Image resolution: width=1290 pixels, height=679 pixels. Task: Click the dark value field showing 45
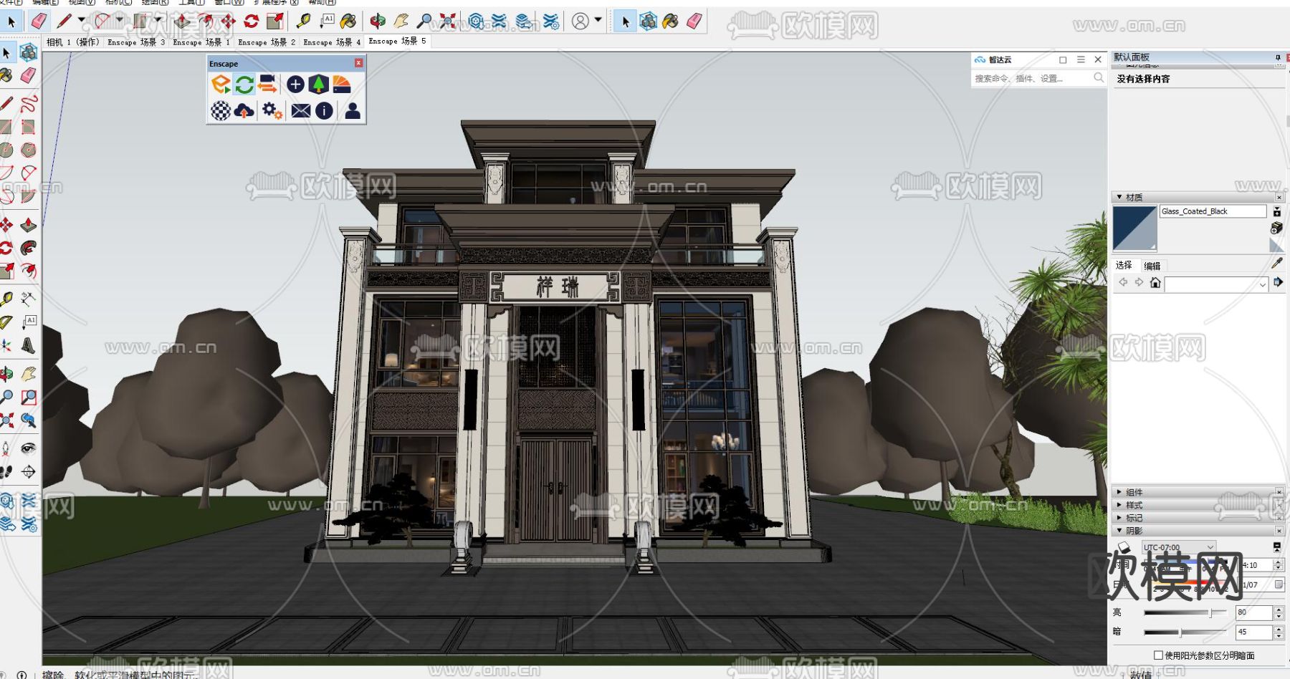1253,632
